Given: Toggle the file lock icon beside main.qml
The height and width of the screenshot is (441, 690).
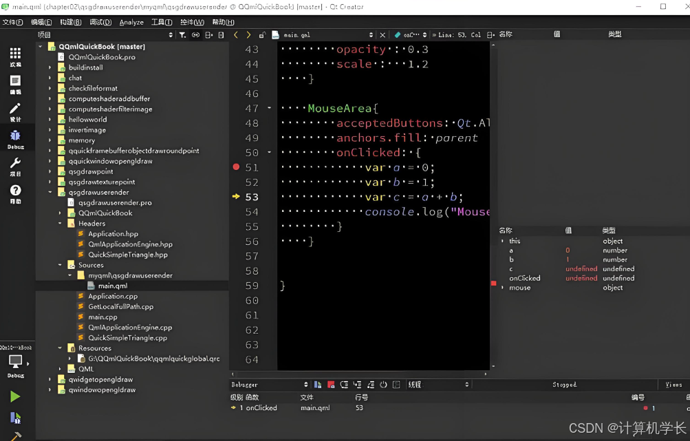Looking at the screenshot, I should click(x=262, y=35).
